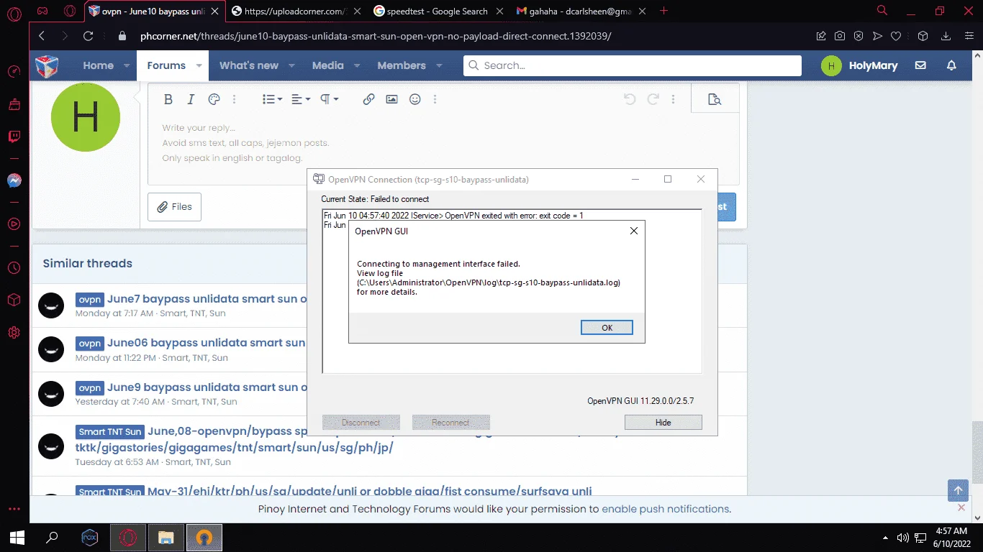This screenshot has height=552, width=983.
Task: Click Hide in OpenVPN Connection window
Action: (x=663, y=423)
